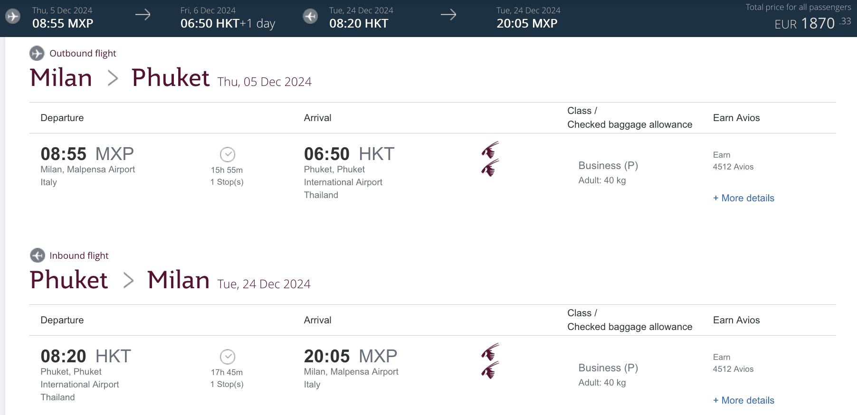Screen dimensions: 857x415
Task: Expand More details for the outbound flight
Action: point(743,198)
